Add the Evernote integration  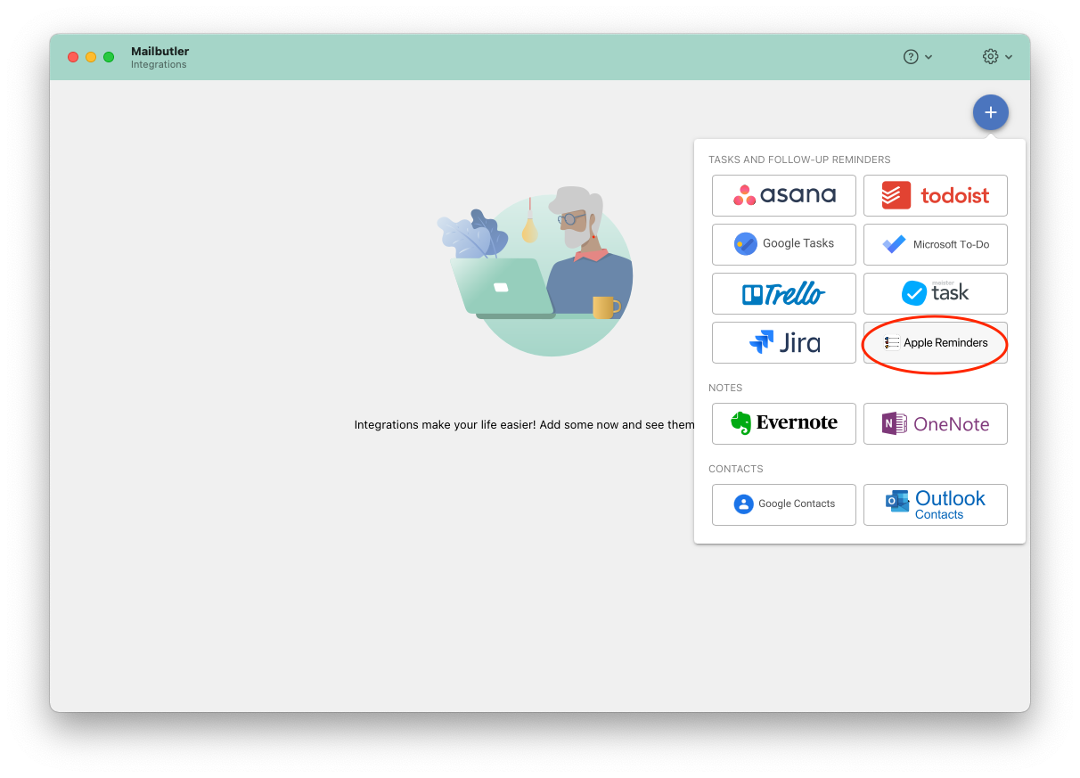pos(784,423)
